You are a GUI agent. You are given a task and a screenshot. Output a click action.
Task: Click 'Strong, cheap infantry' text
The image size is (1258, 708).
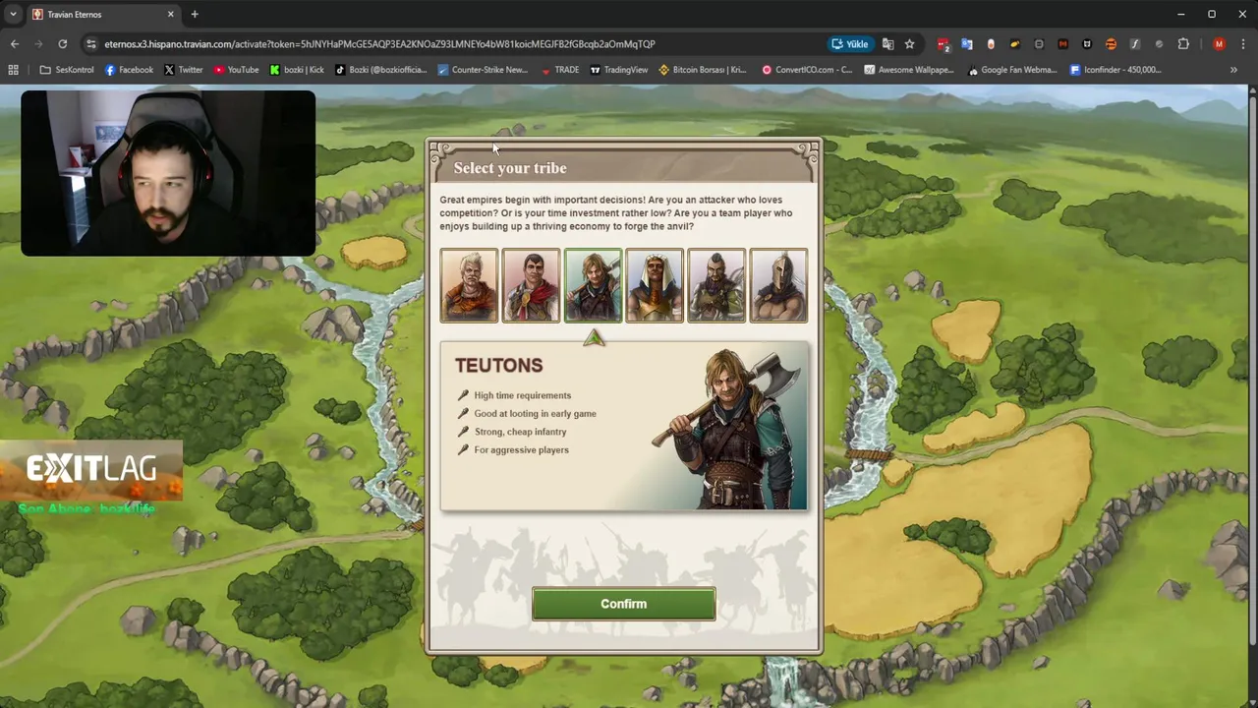520,432
